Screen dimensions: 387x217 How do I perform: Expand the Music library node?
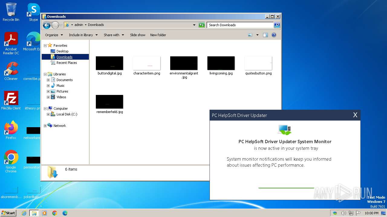click(48, 86)
